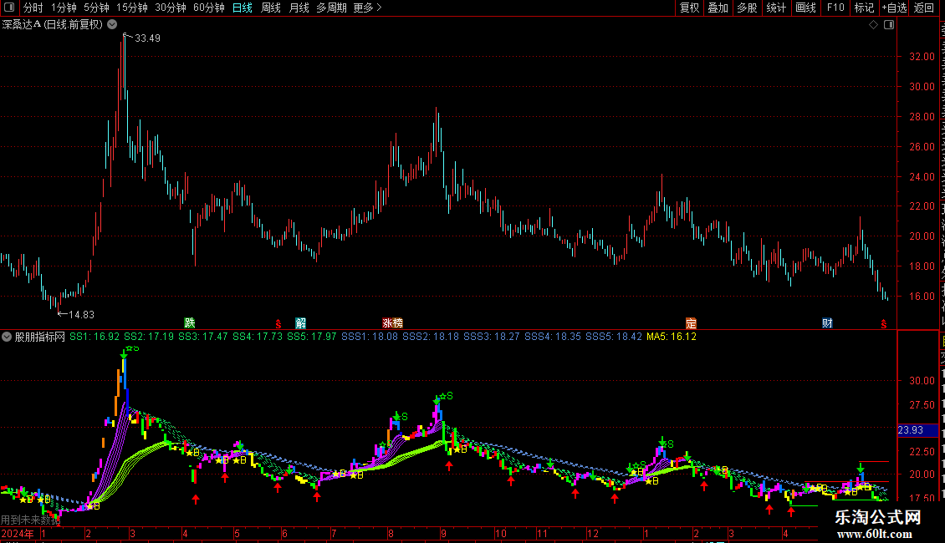This screenshot has height=543, width=945.
Task: Click the 32.00 price axis label
Action: click(x=922, y=57)
